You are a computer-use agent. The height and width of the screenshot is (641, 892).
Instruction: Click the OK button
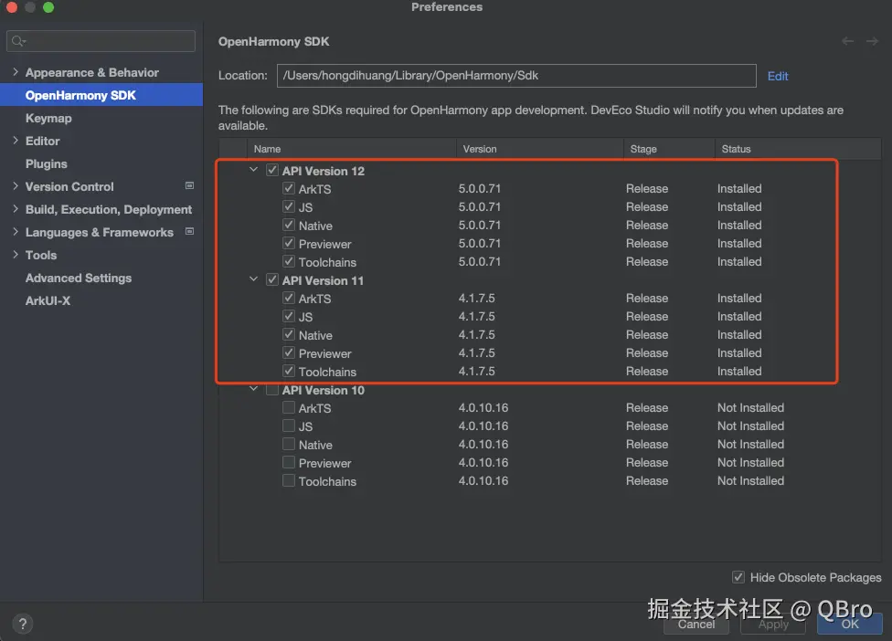(850, 625)
